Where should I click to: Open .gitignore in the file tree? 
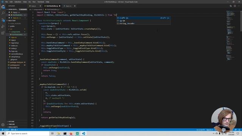coord(17,60)
